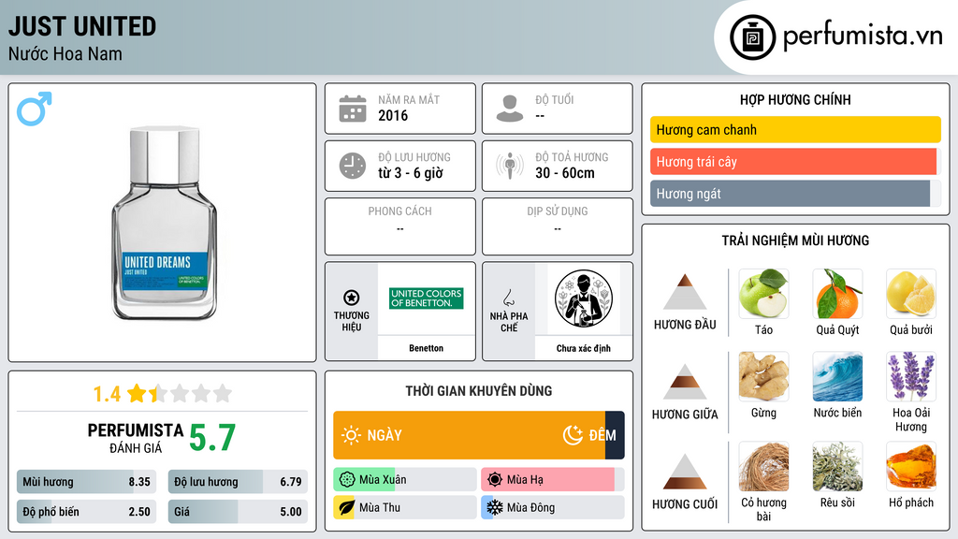Screen dimensions: 958x539
Task: Click the Mùi hương 8.35 rating bar
Action: [x=87, y=482]
